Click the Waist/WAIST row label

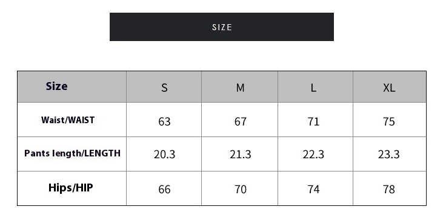coord(68,120)
